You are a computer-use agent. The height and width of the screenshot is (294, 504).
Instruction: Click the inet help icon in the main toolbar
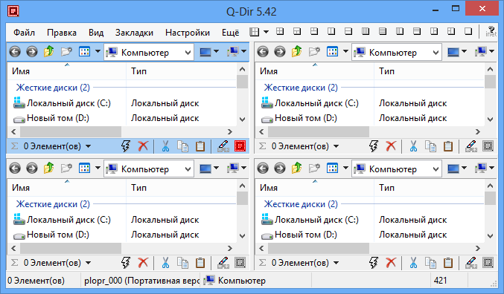[x=491, y=31]
